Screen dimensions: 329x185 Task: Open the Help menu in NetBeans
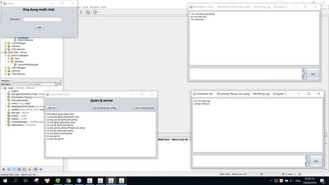coord(103,7)
